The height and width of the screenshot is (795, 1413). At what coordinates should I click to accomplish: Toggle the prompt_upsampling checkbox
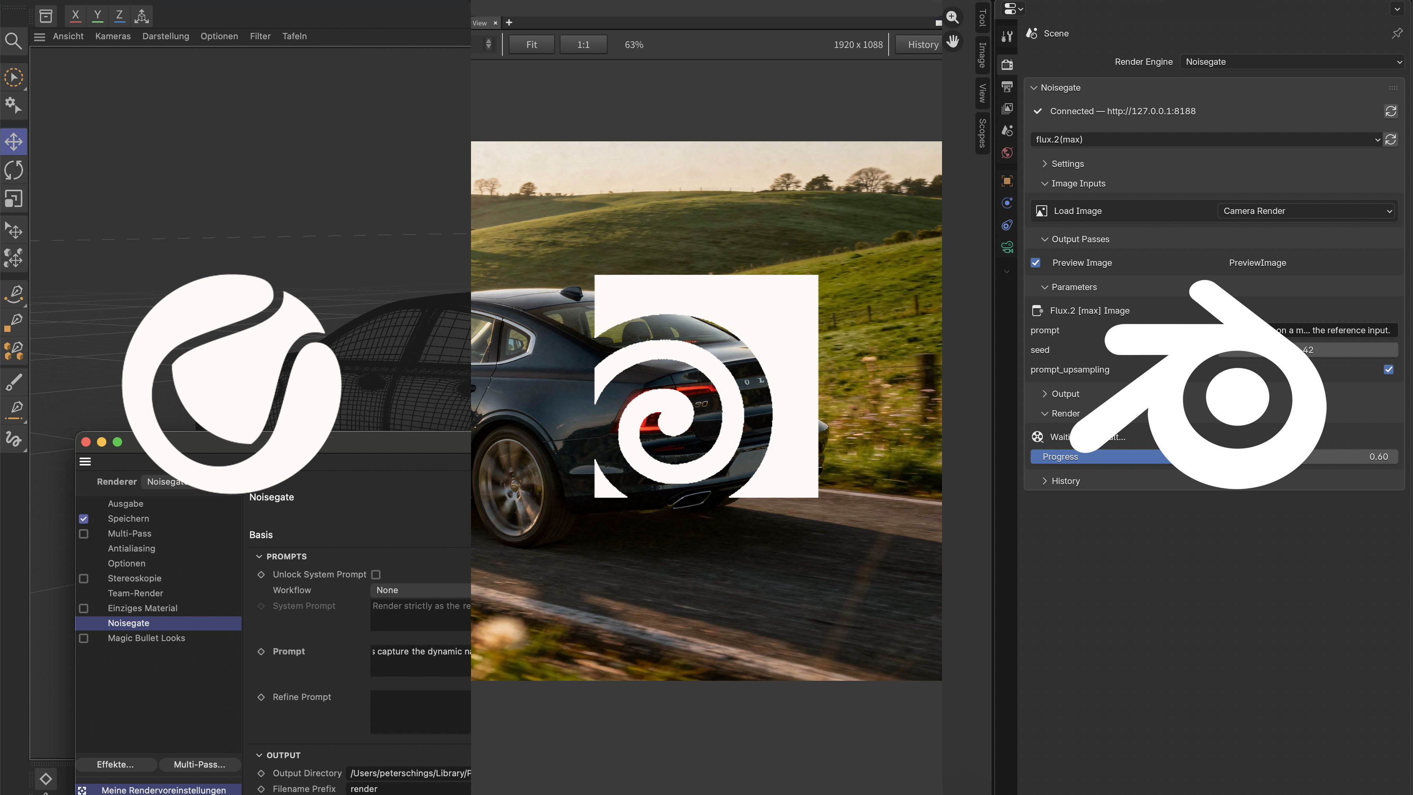click(x=1388, y=370)
